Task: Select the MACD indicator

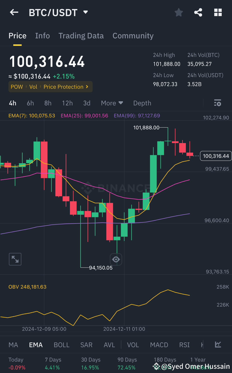Action: tap(159, 345)
